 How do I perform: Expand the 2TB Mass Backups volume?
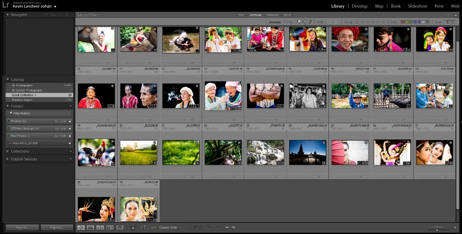click(70, 128)
